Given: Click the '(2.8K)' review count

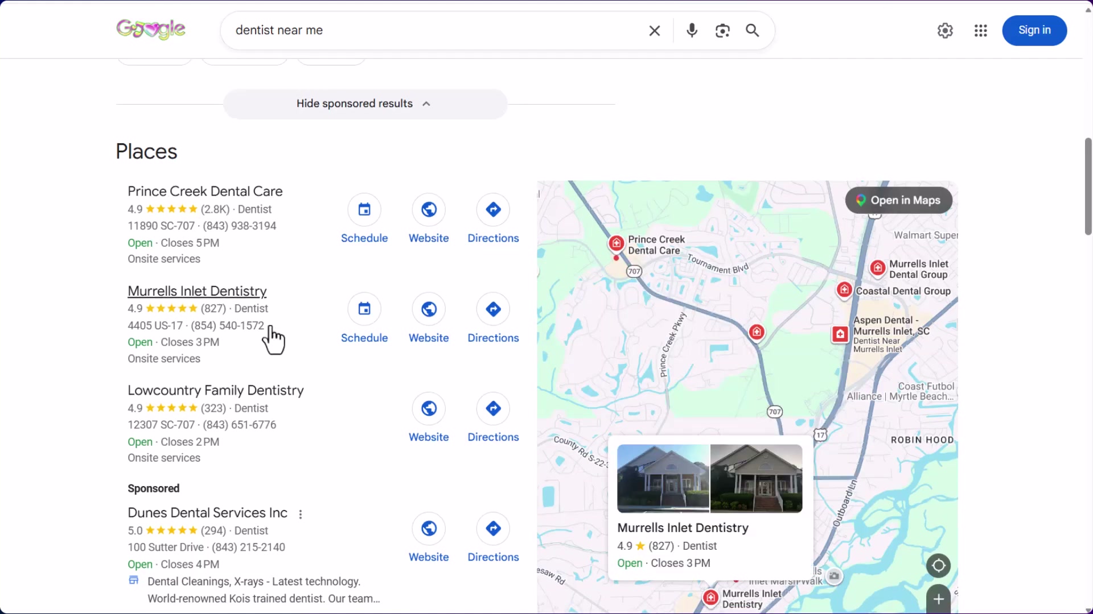Looking at the screenshot, I should [x=215, y=209].
